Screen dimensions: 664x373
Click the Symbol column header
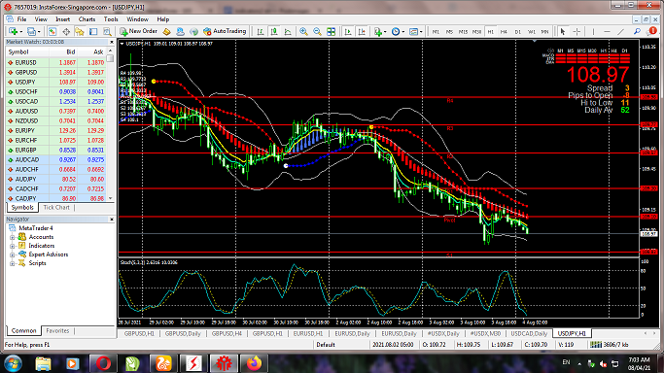[x=27, y=52]
